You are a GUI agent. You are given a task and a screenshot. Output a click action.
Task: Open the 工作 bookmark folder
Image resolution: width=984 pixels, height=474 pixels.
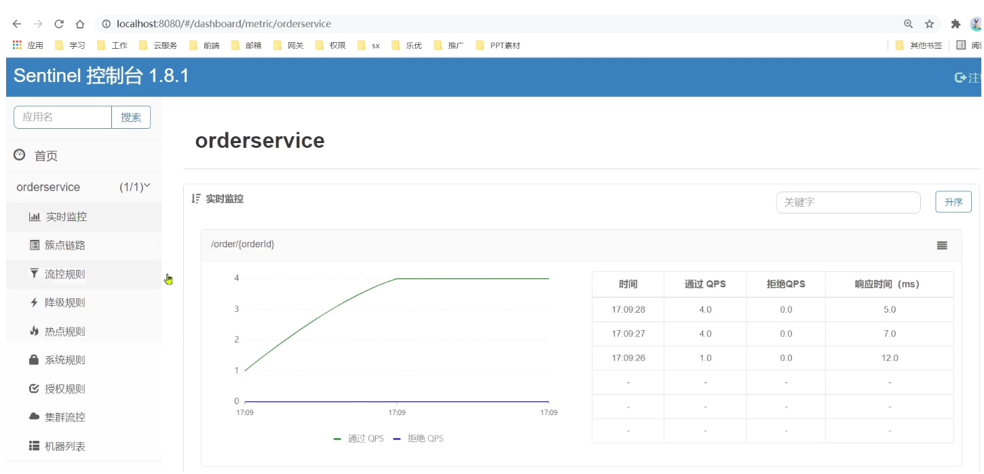(x=112, y=45)
